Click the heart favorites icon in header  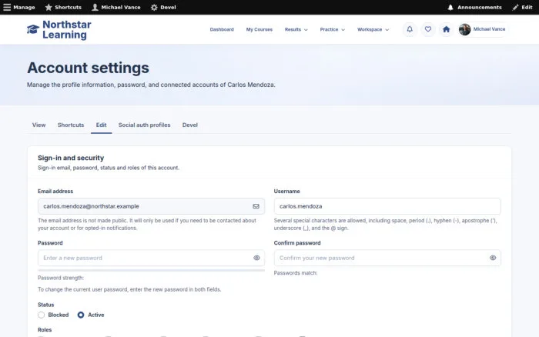point(428,29)
